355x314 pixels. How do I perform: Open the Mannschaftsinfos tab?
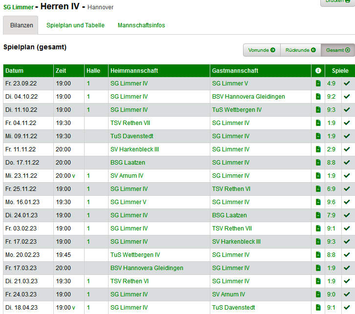(x=141, y=25)
